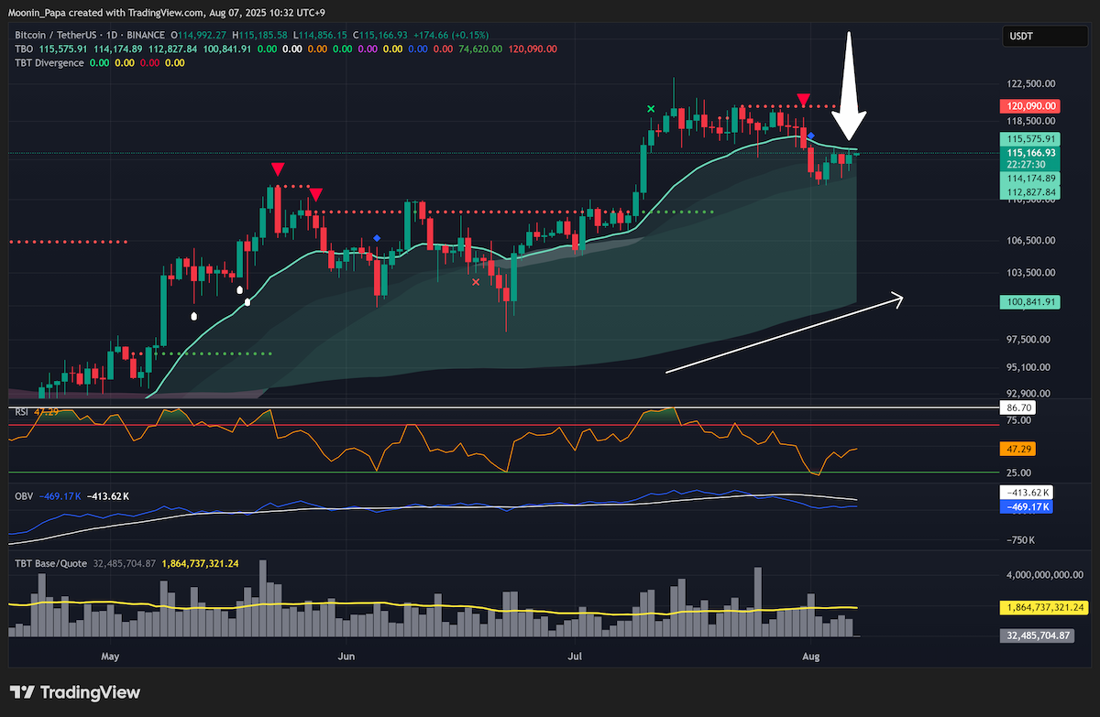Select the blue diamond marker near early June
Screen dimensions: 1100x717
[377, 238]
